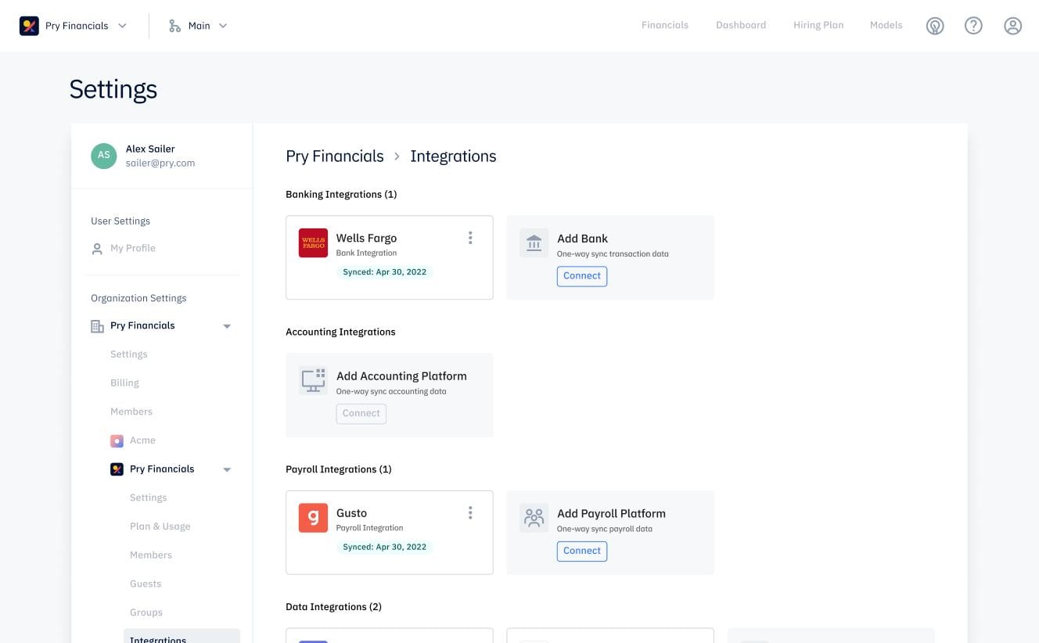1039x643 pixels.
Task: Click the Wells Fargo bank logo icon
Action: [x=313, y=242]
